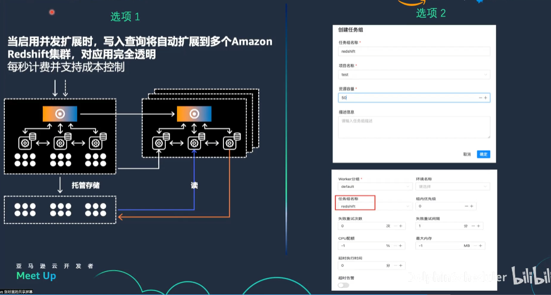
Task: Increase 组内优先级 with plus button
Action: (471, 206)
